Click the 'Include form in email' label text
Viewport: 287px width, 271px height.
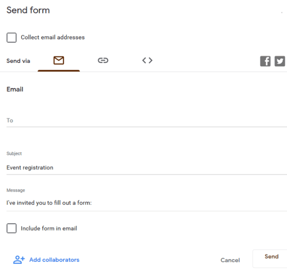[x=49, y=228]
